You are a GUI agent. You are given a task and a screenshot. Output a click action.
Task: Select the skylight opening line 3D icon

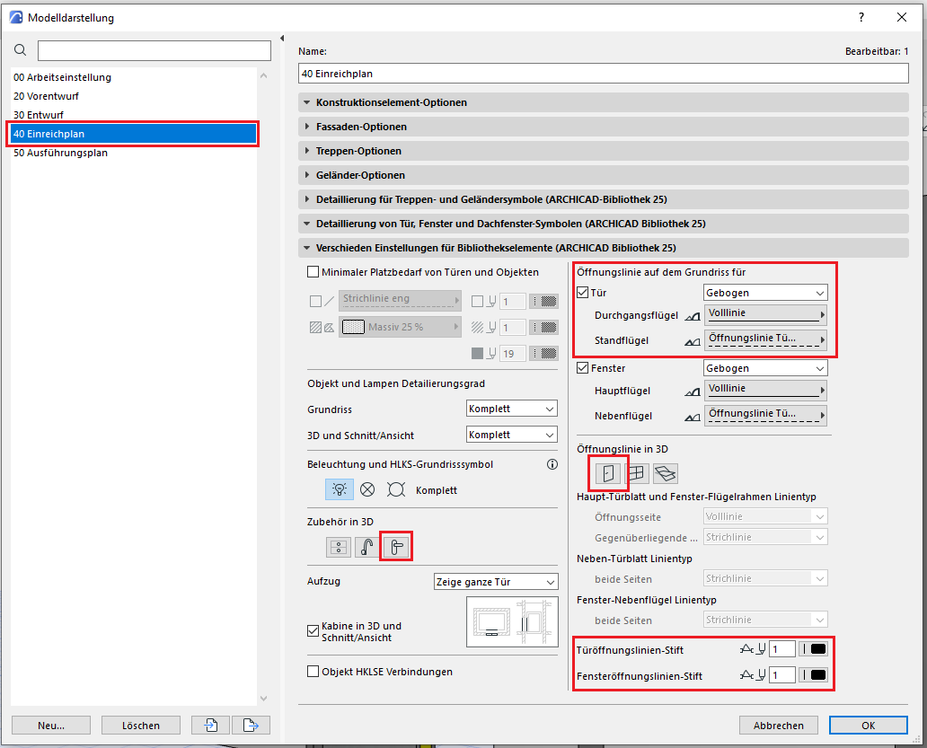(666, 472)
